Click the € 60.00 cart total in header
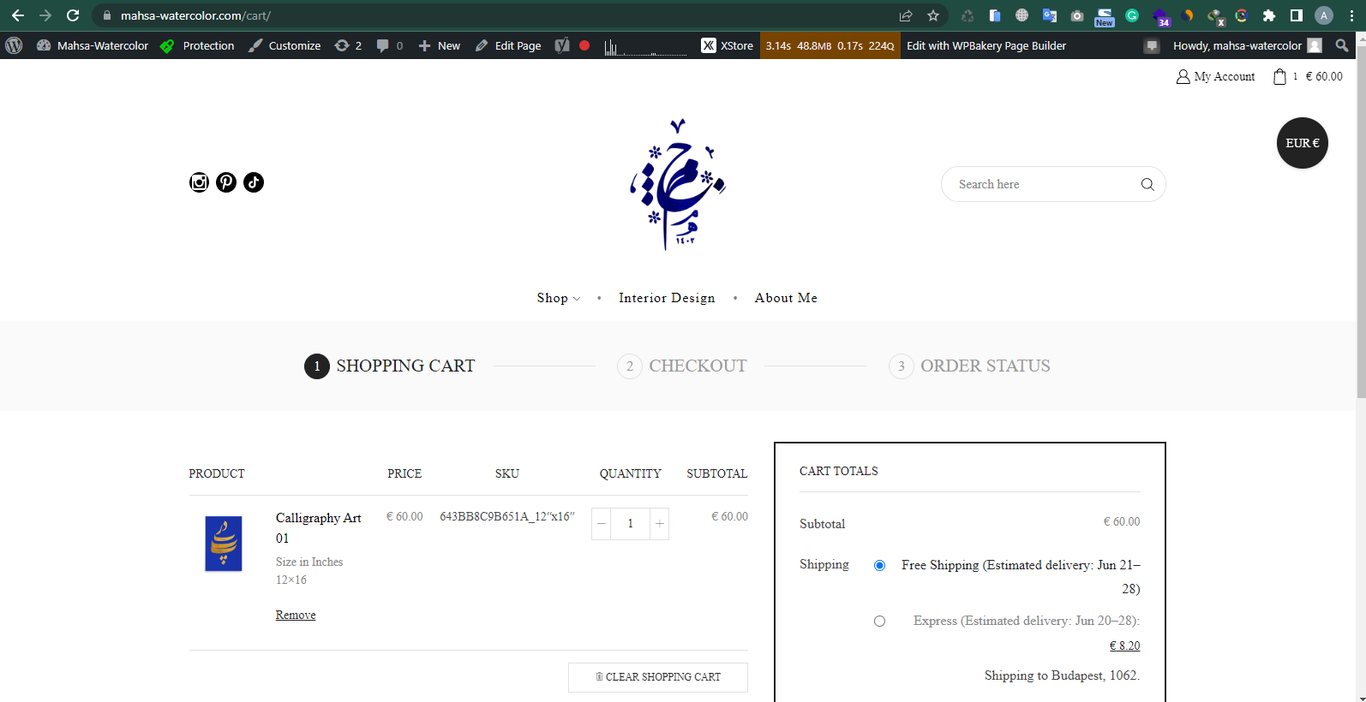1366x702 pixels. coord(1324,76)
